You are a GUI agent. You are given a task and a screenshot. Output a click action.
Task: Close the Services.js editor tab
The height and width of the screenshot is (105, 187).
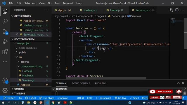pos(153,10)
